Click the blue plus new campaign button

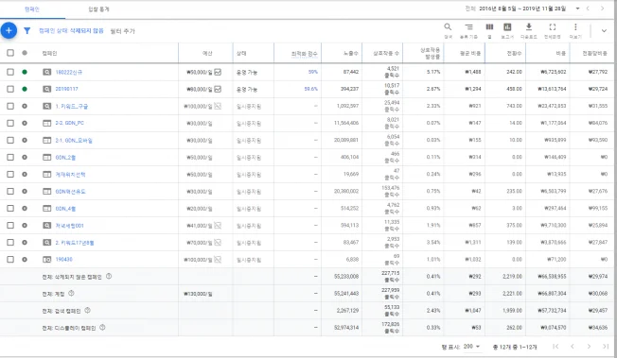[x=9, y=30]
